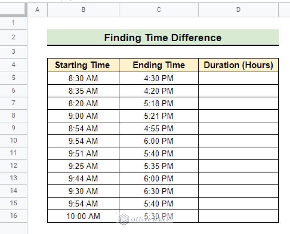
Task: Click the empty duration cell in row 16
Action: point(238,216)
